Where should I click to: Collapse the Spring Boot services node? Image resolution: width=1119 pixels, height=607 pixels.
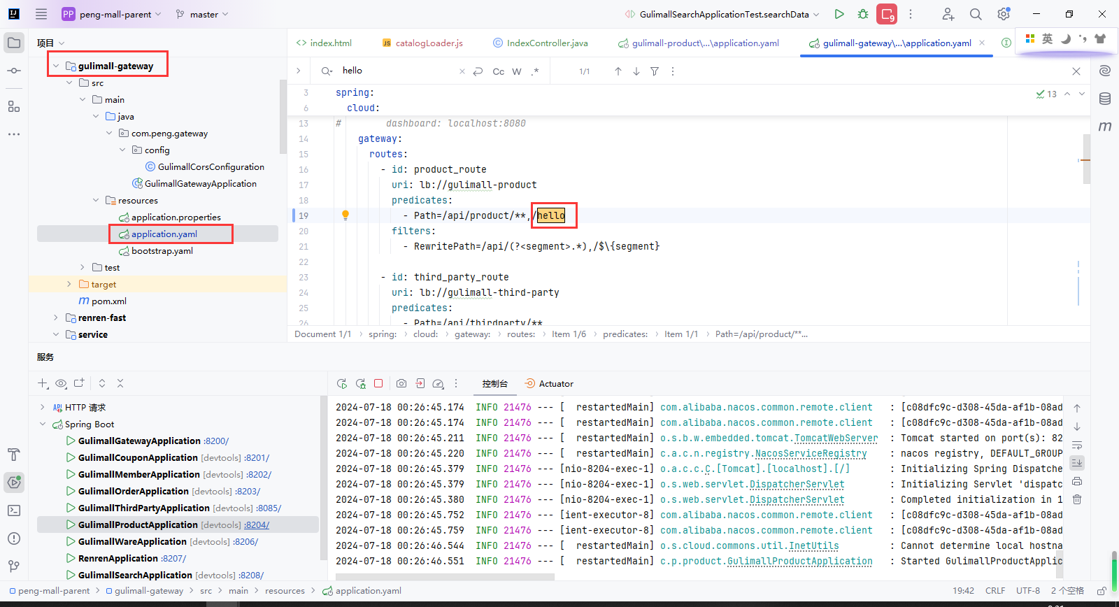click(x=43, y=424)
